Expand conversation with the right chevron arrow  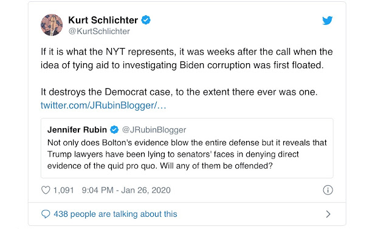click(x=328, y=214)
